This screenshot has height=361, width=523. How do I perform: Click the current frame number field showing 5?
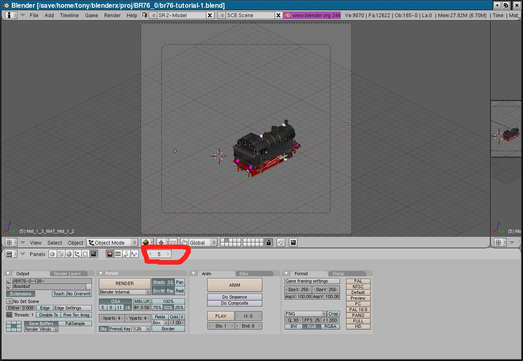point(159,254)
